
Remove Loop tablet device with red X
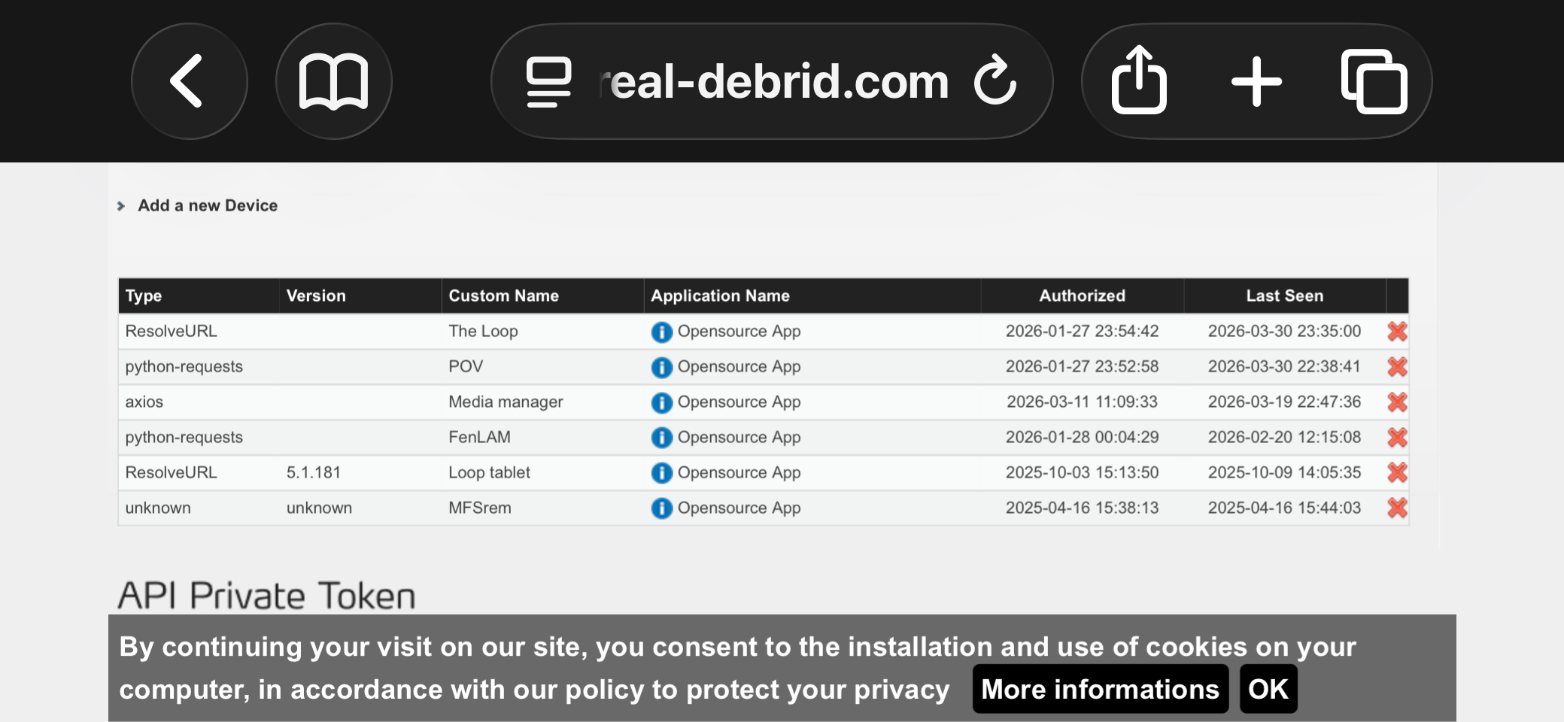tap(1397, 473)
